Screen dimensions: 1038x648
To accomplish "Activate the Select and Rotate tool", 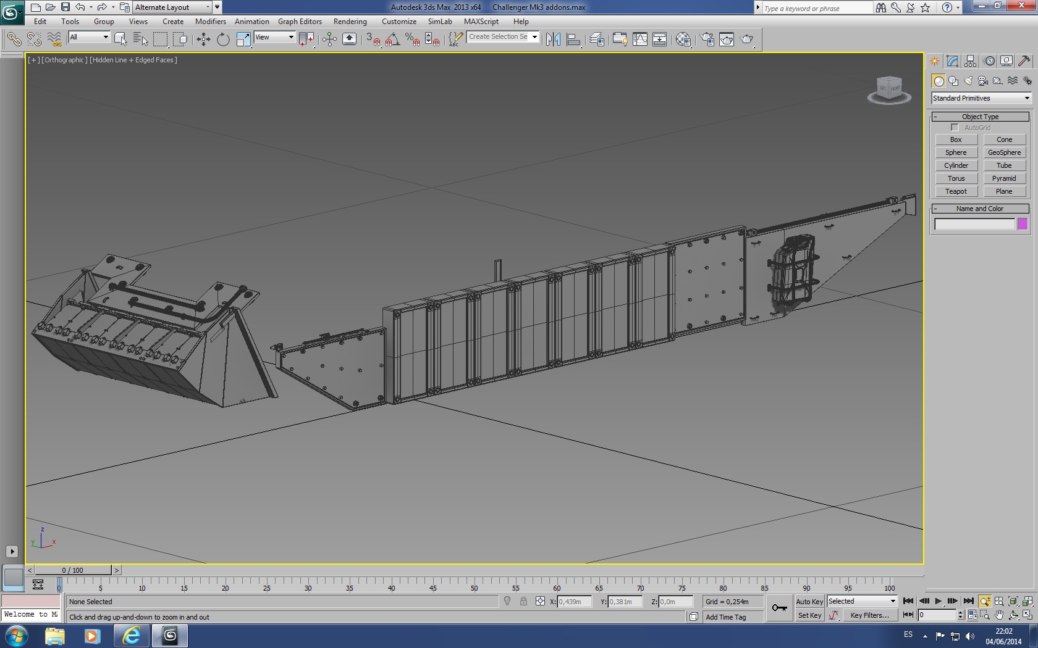I will coord(223,39).
